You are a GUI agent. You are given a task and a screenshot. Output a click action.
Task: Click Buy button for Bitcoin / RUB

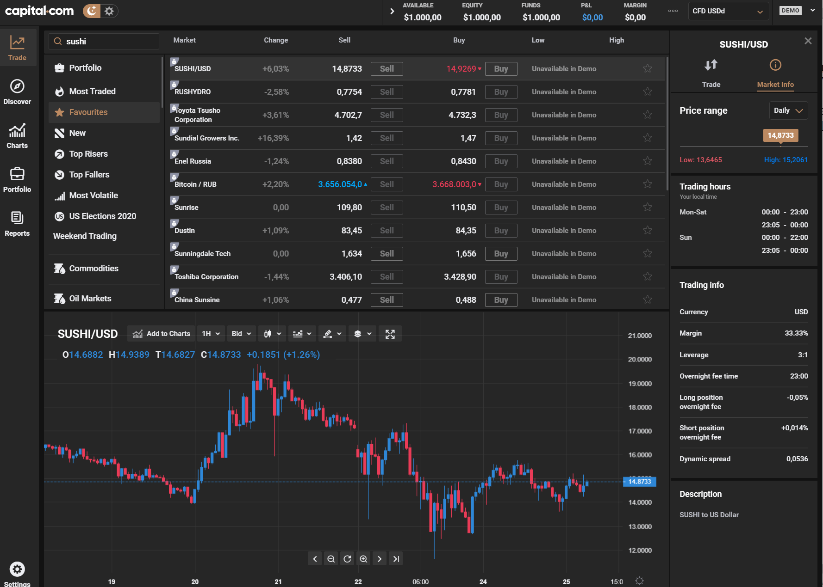pyautogui.click(x=501, y=184)
